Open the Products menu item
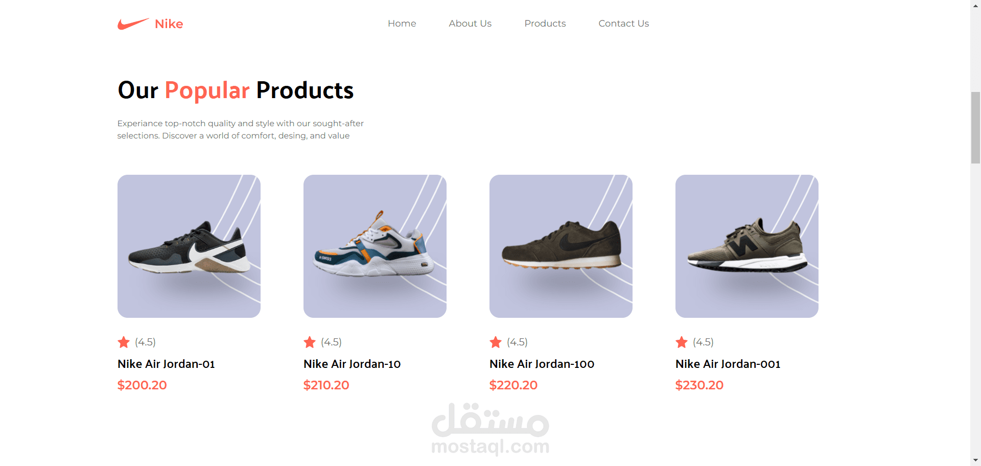The height and width of the screenshot is (466, 981). (545, 24)
